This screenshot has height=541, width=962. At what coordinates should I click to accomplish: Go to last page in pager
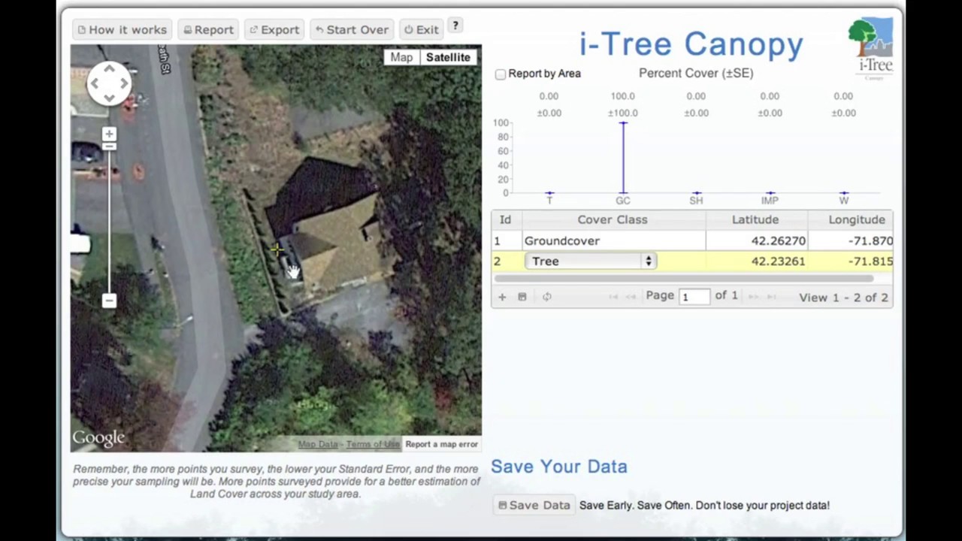(x=771, y=297)
